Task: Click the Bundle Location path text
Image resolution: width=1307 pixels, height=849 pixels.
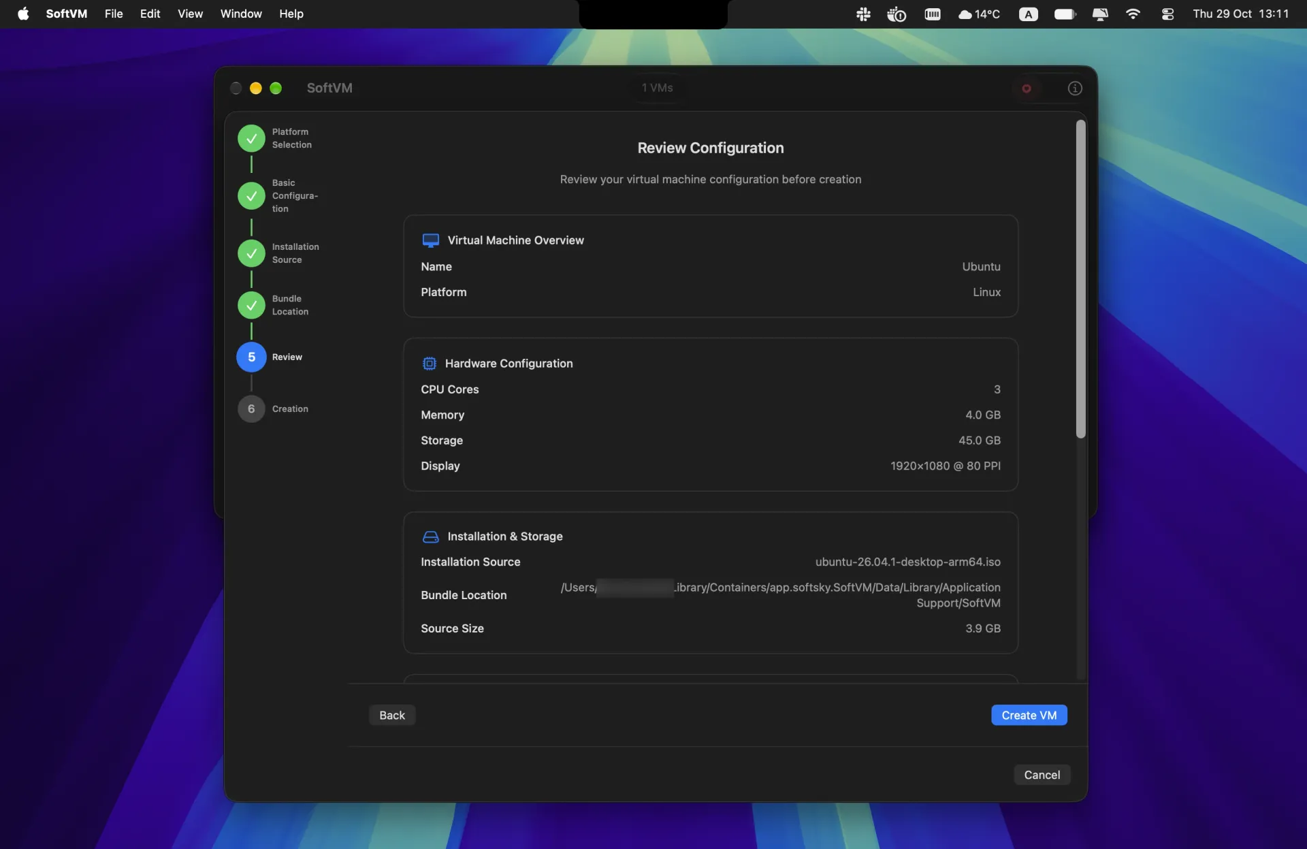Action: pyautogui.click(x=780, y=595)
